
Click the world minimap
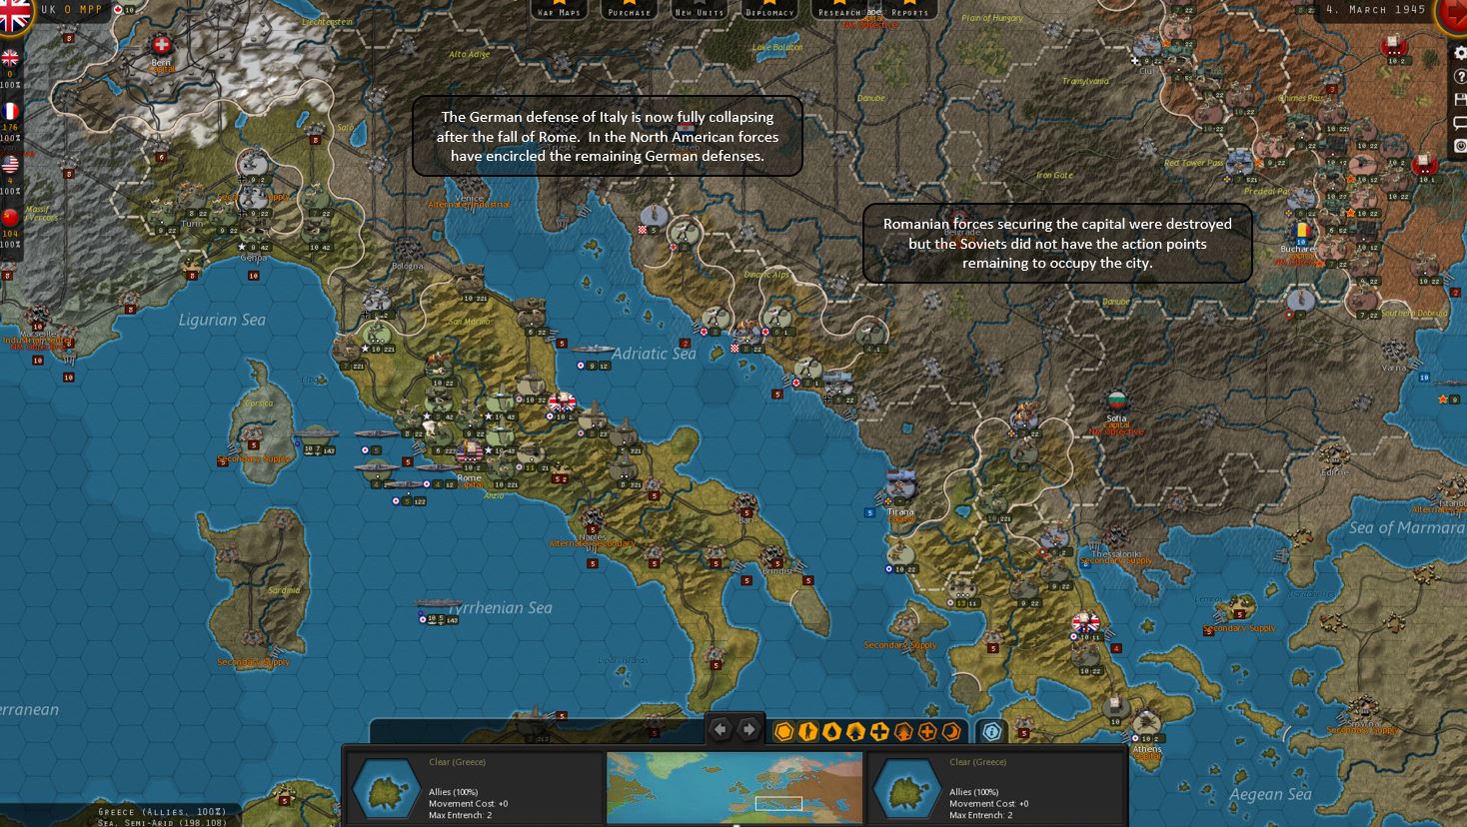pyautogui.click(x=734, y=788)
